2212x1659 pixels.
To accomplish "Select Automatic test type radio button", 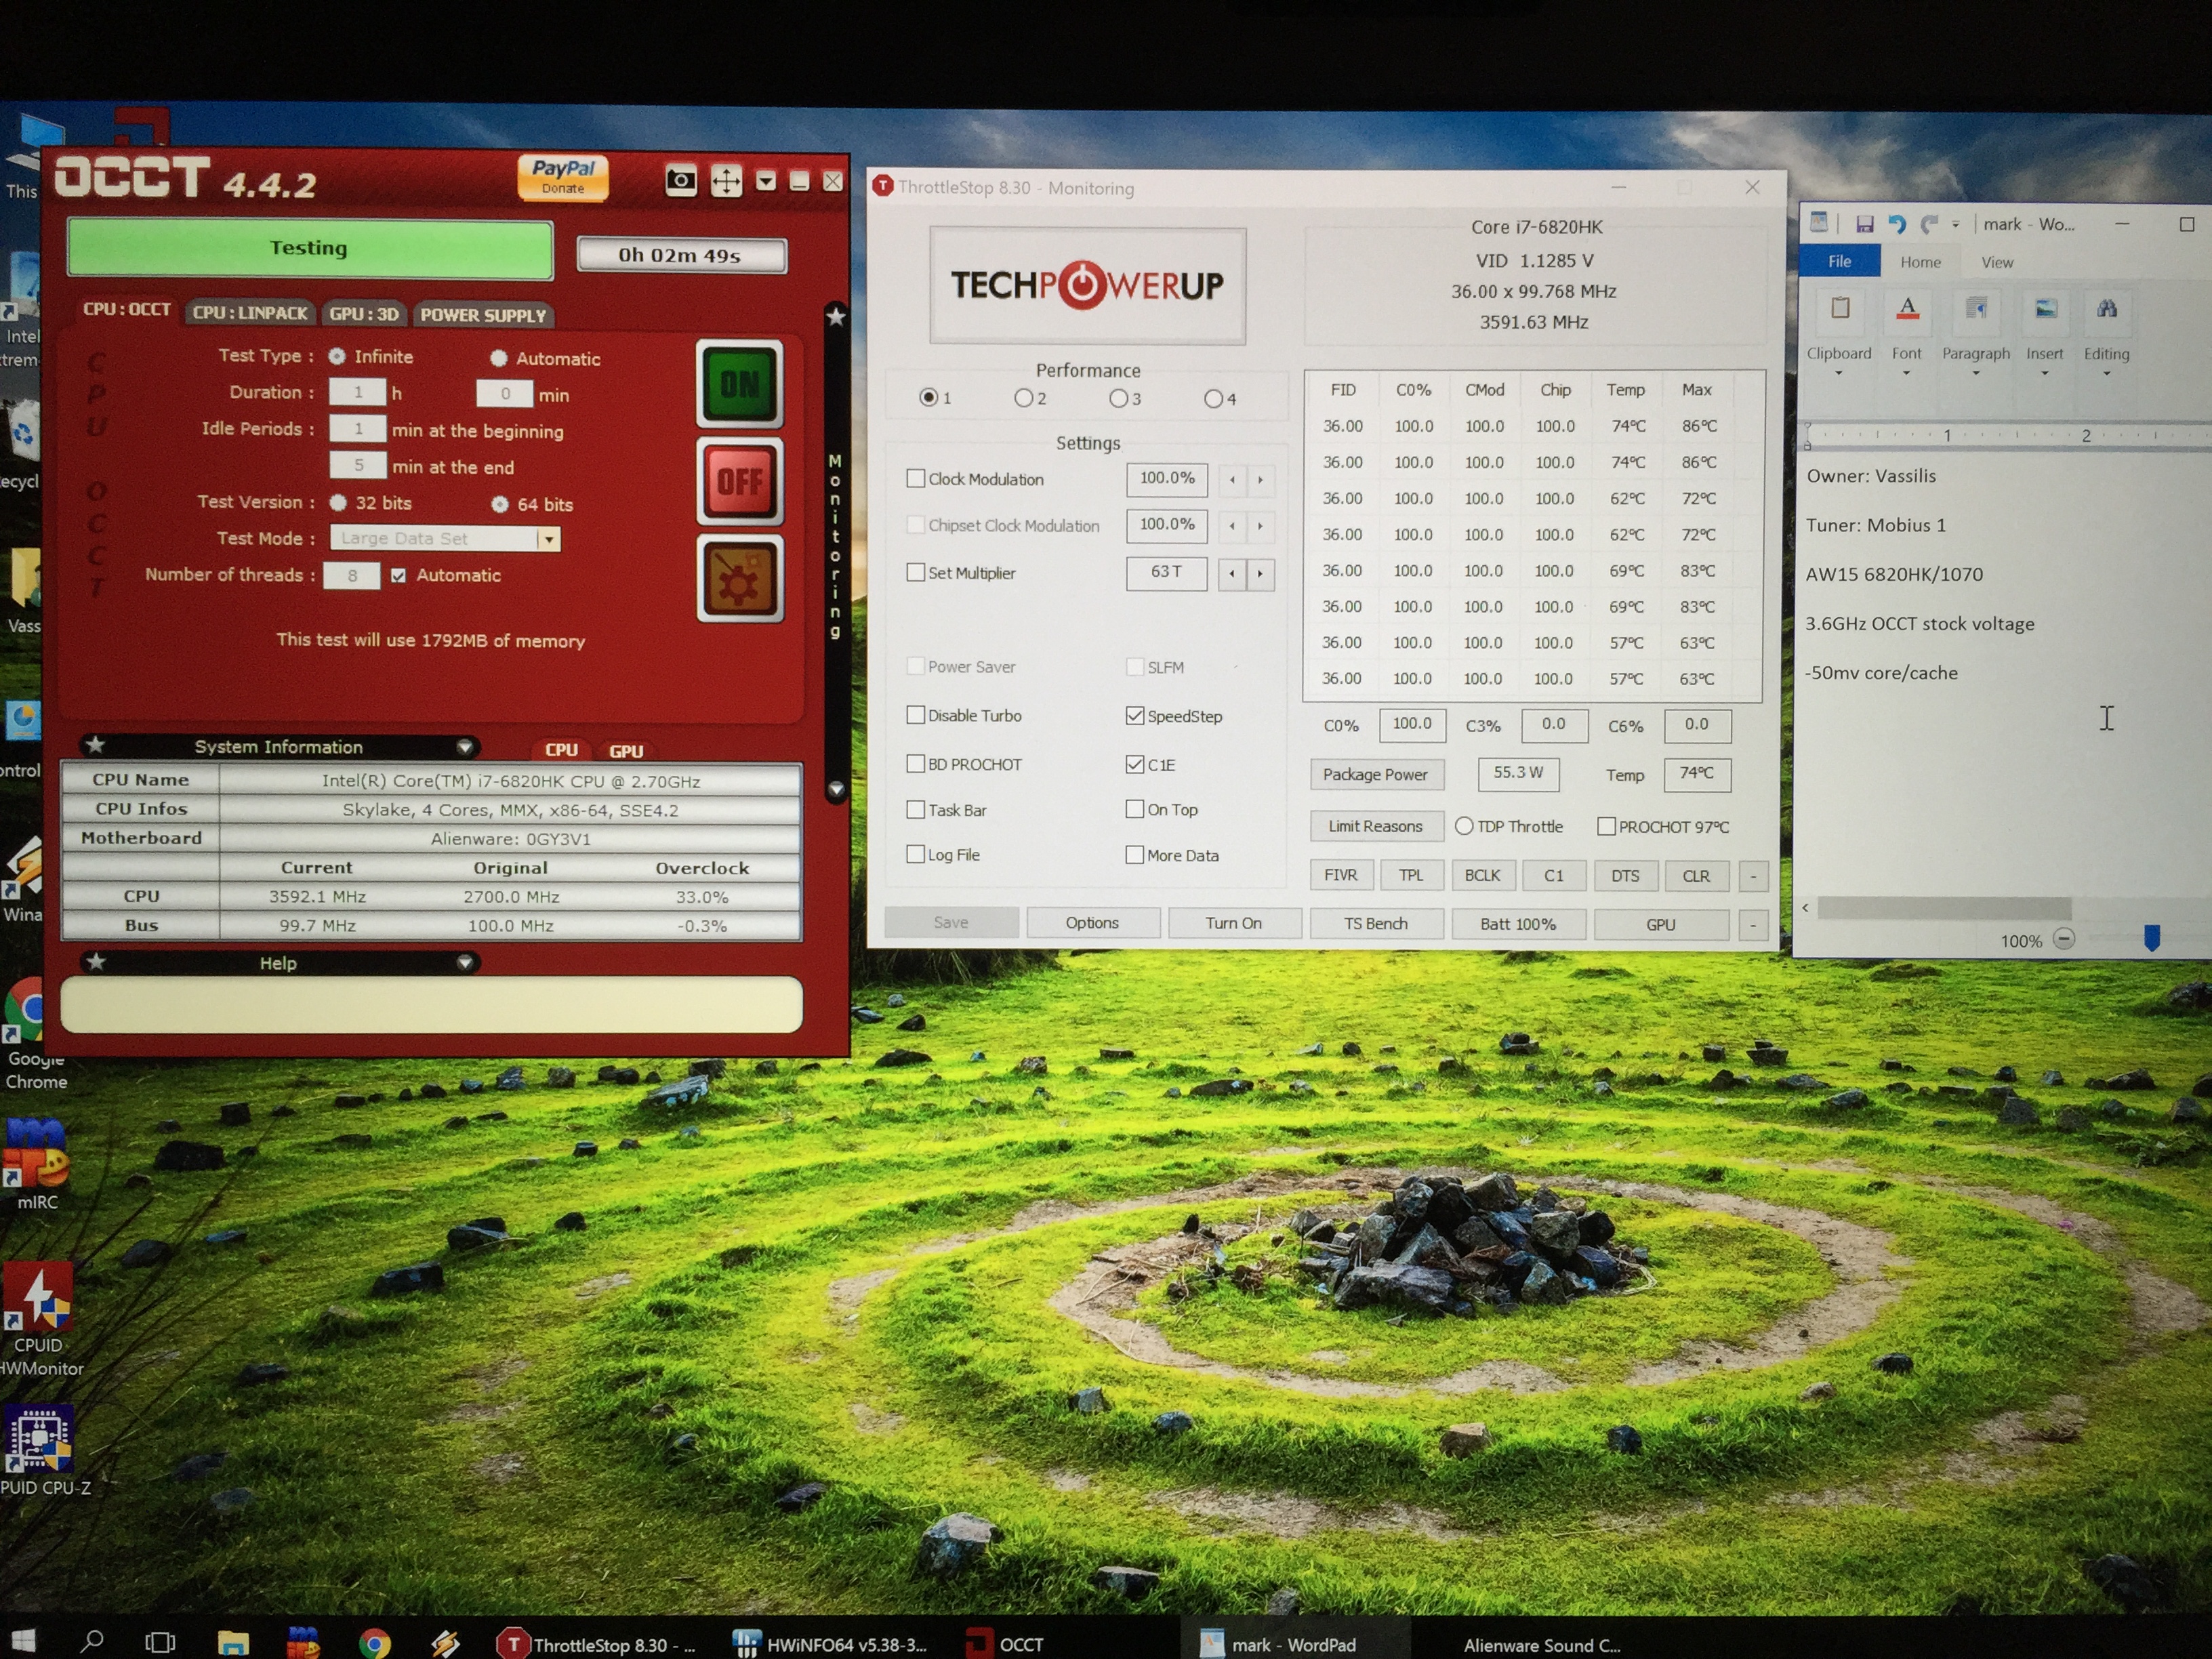I will [x=498, y=358].
